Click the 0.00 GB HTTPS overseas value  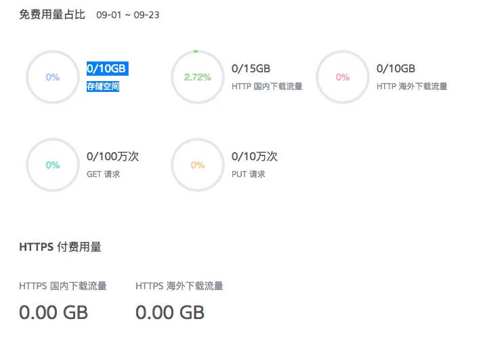click(x=170, y=312)
